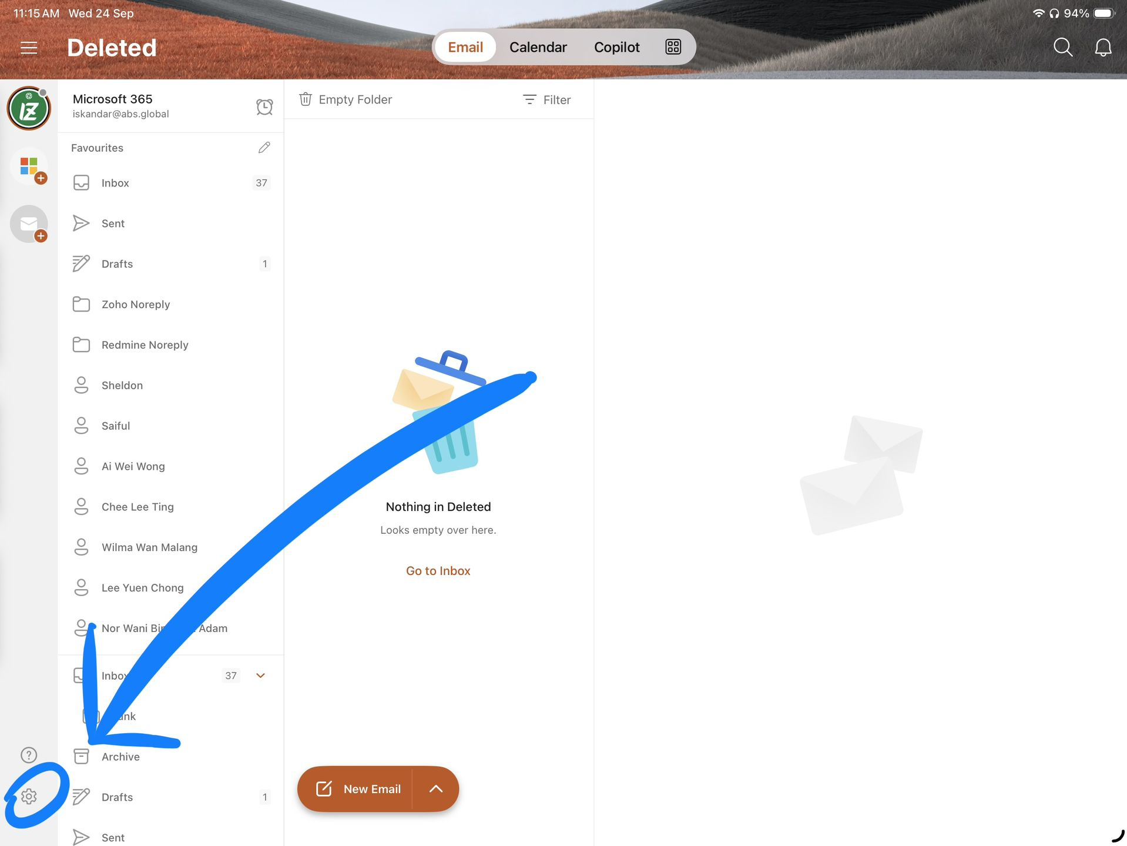The height and width of the screenshot is (846, 1127).
Task: Expand New Email options arrow
Action: (435, 789)
